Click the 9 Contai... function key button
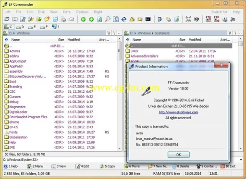 (207, 166)
